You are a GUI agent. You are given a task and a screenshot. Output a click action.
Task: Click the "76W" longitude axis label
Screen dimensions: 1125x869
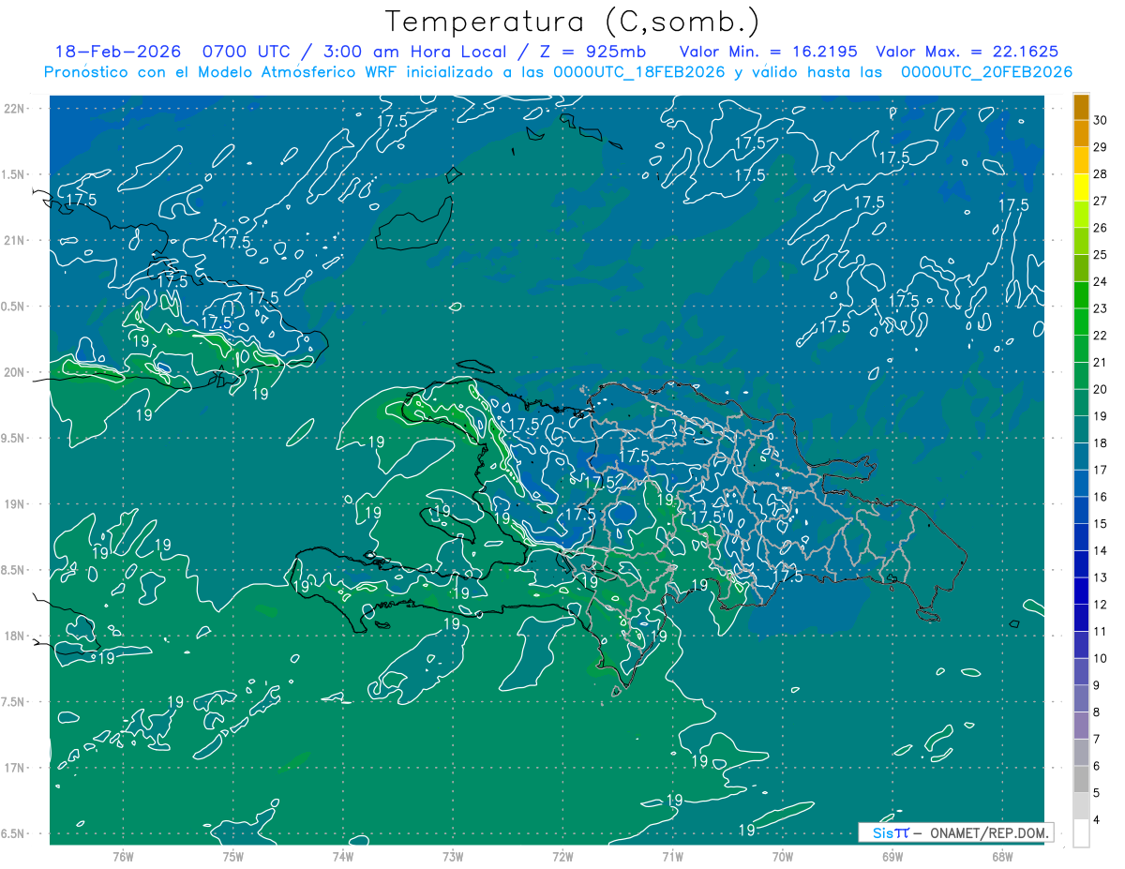pos(123,856)
